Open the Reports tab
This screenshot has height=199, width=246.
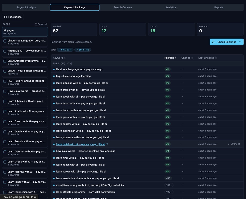(219, 7)
